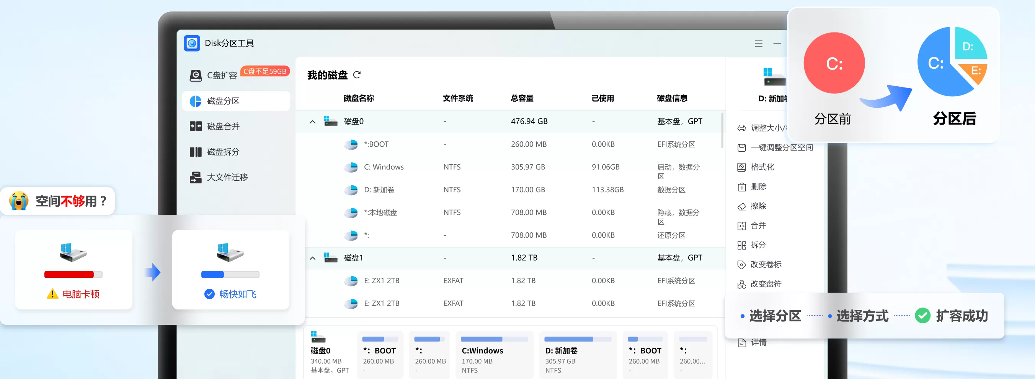Choose the 拆分 partition action
The height and width of the screenshot is (379, 1035).
click(x=752, y=245)
